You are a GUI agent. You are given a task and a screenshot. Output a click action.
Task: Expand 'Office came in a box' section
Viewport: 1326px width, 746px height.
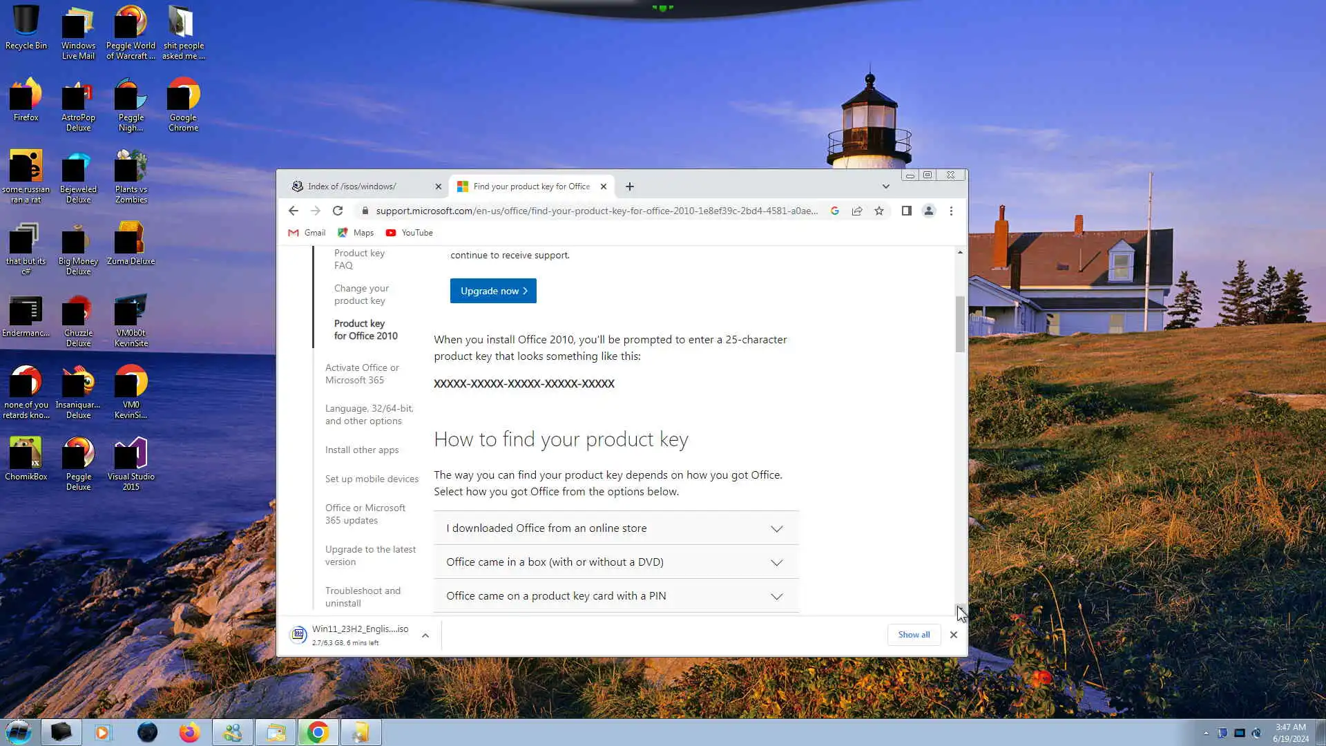[x=616, y=562]
